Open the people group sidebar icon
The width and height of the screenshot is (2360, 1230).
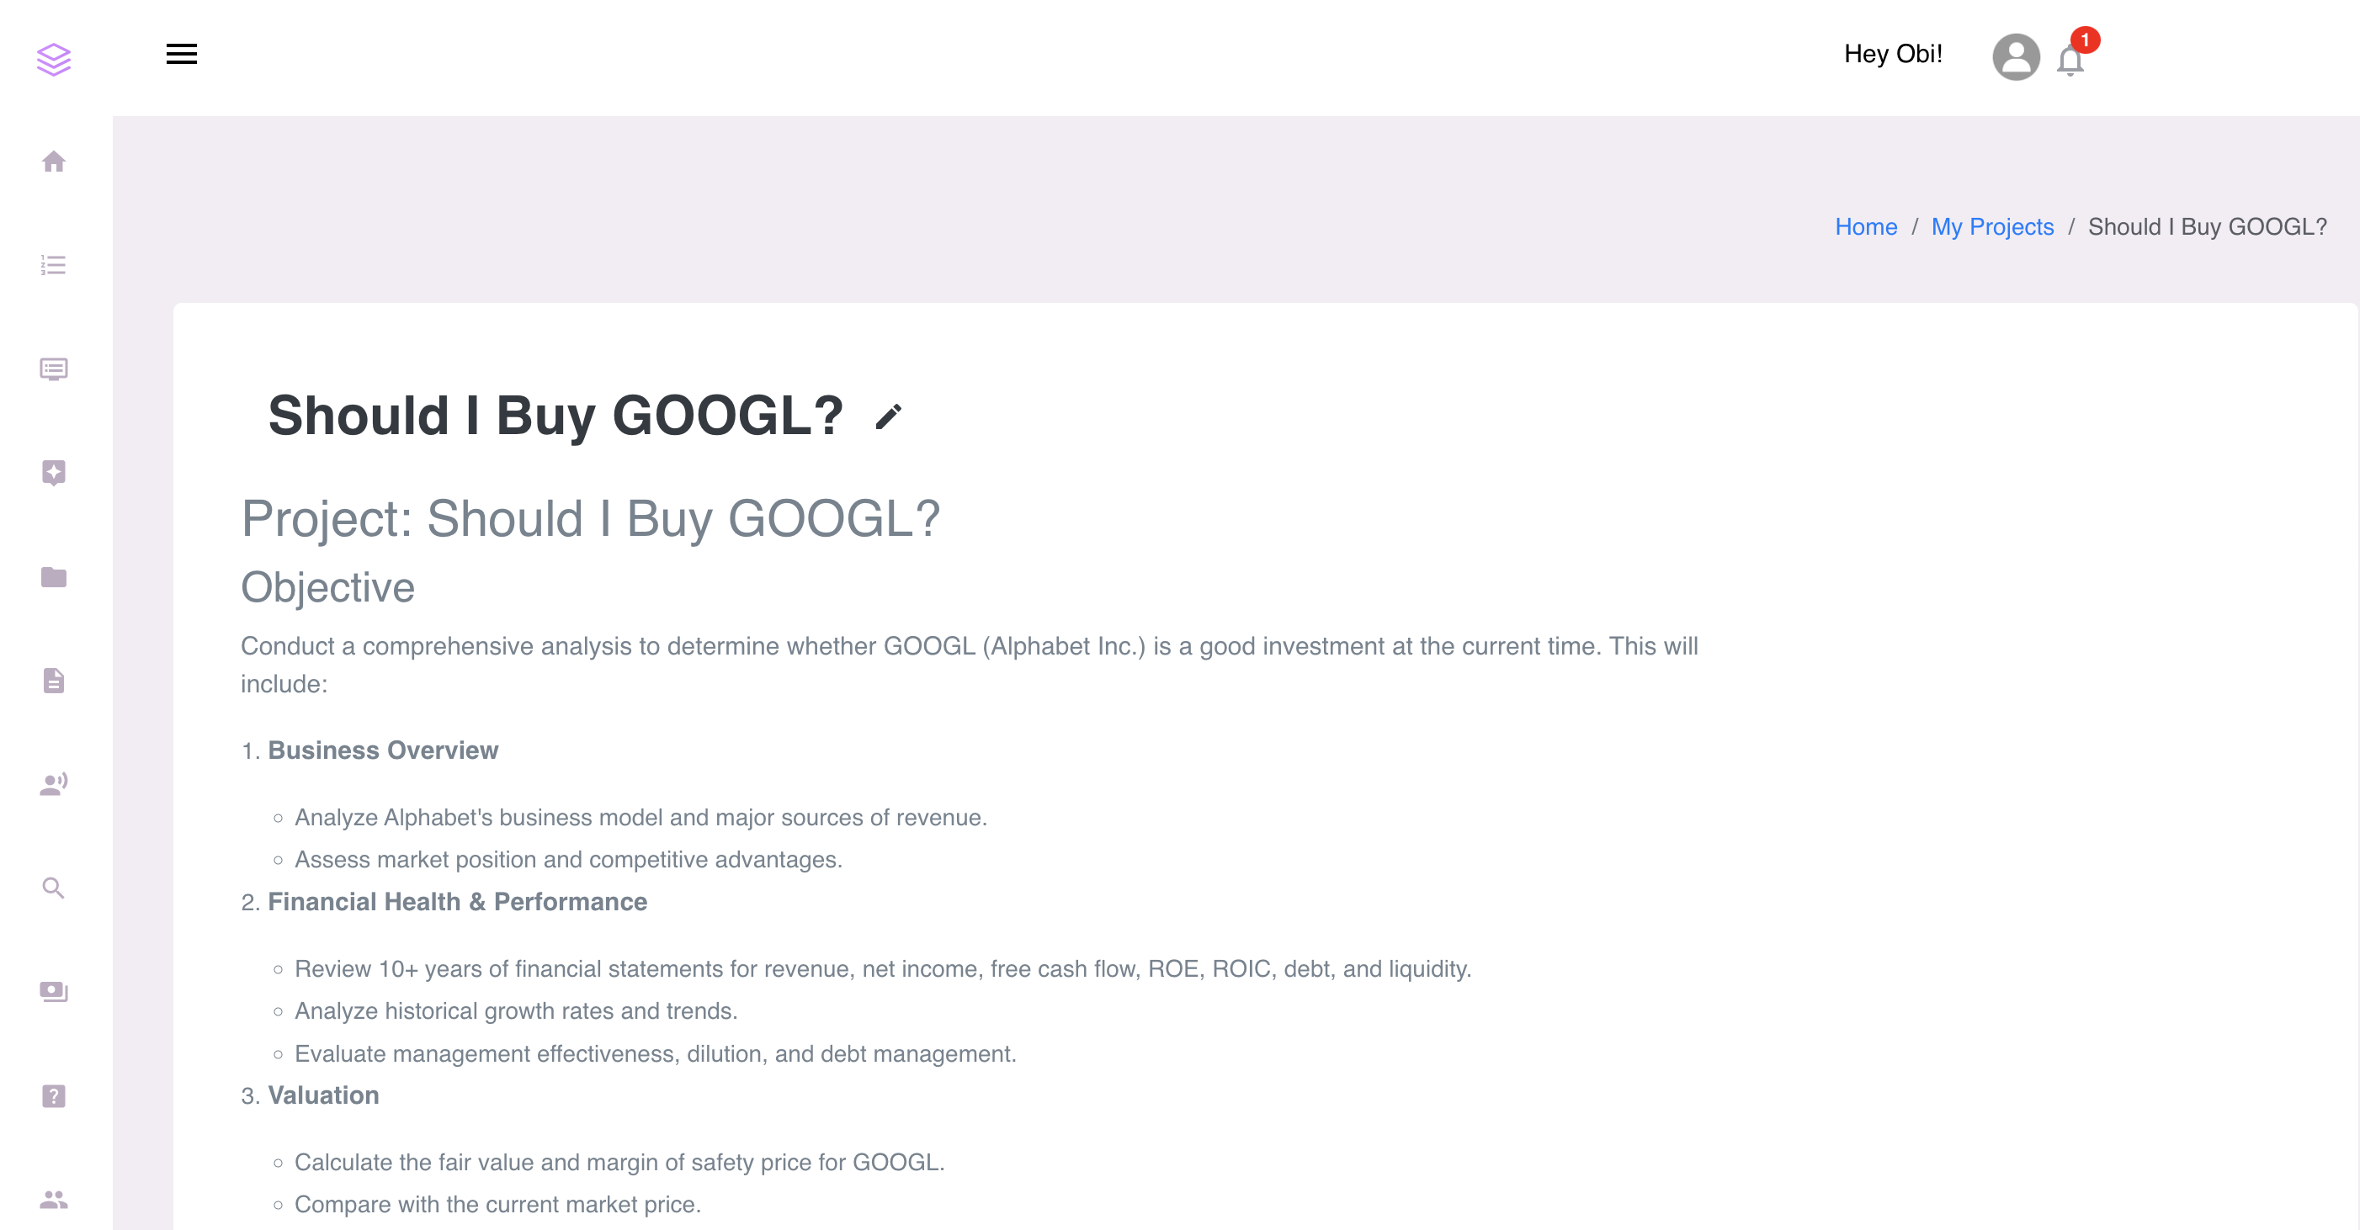point(54,1199)
